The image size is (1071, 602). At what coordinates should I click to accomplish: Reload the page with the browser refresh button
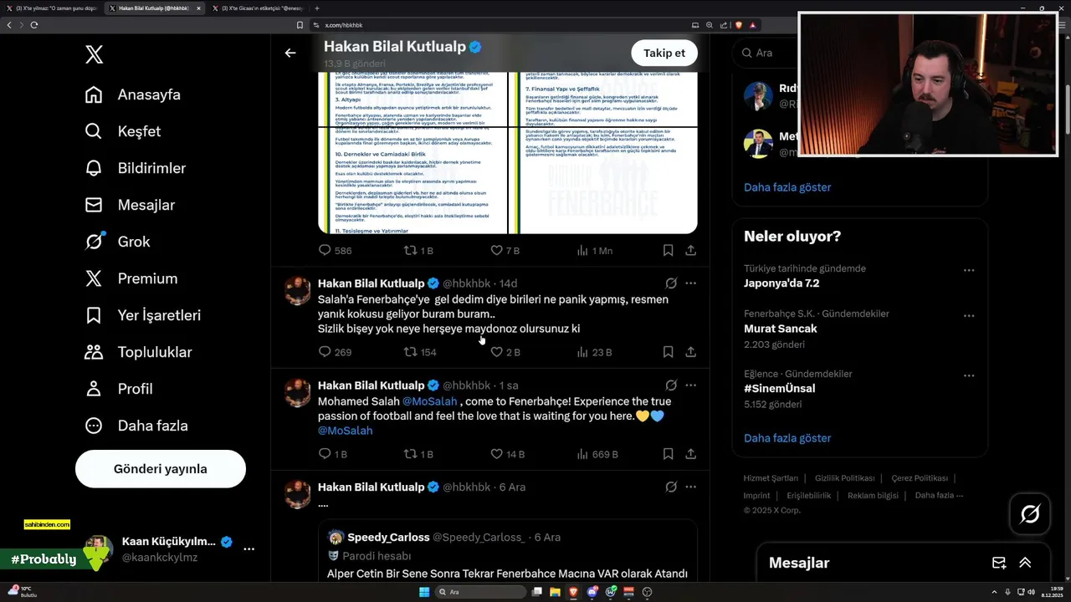(x=34, y=25)
